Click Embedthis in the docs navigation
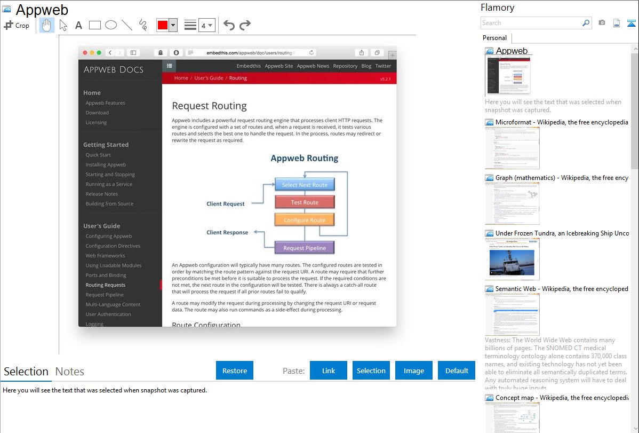This screenshot has height=433, width=639. click(249, 66)
